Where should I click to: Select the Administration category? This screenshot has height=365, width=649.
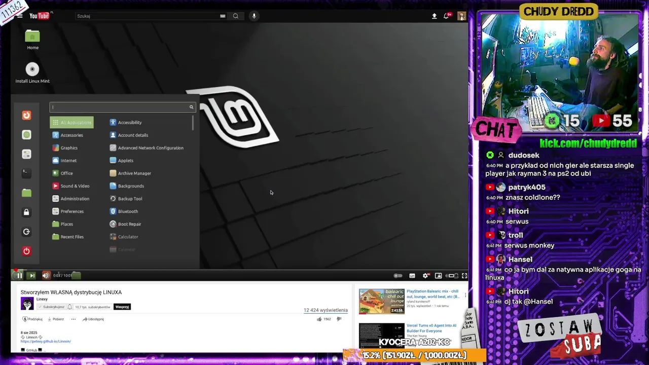pyautogui.click(x=71, y=199)
